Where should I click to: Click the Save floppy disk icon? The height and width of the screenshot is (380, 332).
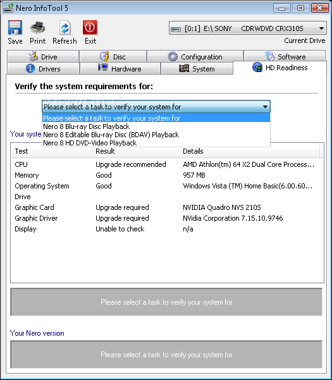pyautogui.click(x=15, y=27)
